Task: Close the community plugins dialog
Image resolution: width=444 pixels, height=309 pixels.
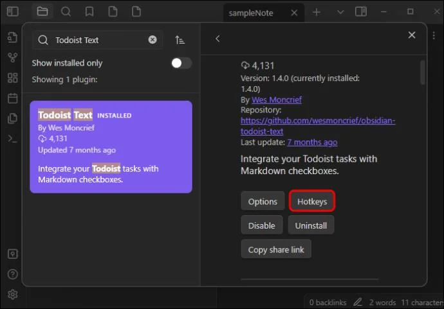Action: (x=412, y=35)
